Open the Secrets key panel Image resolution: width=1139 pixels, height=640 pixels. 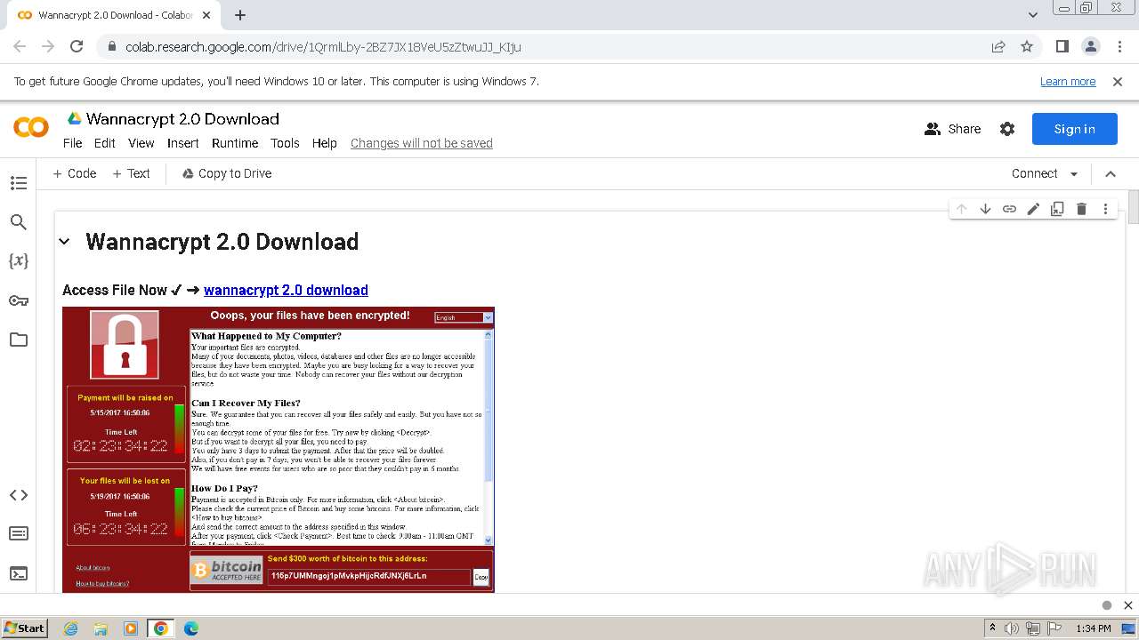coord(18,300)
